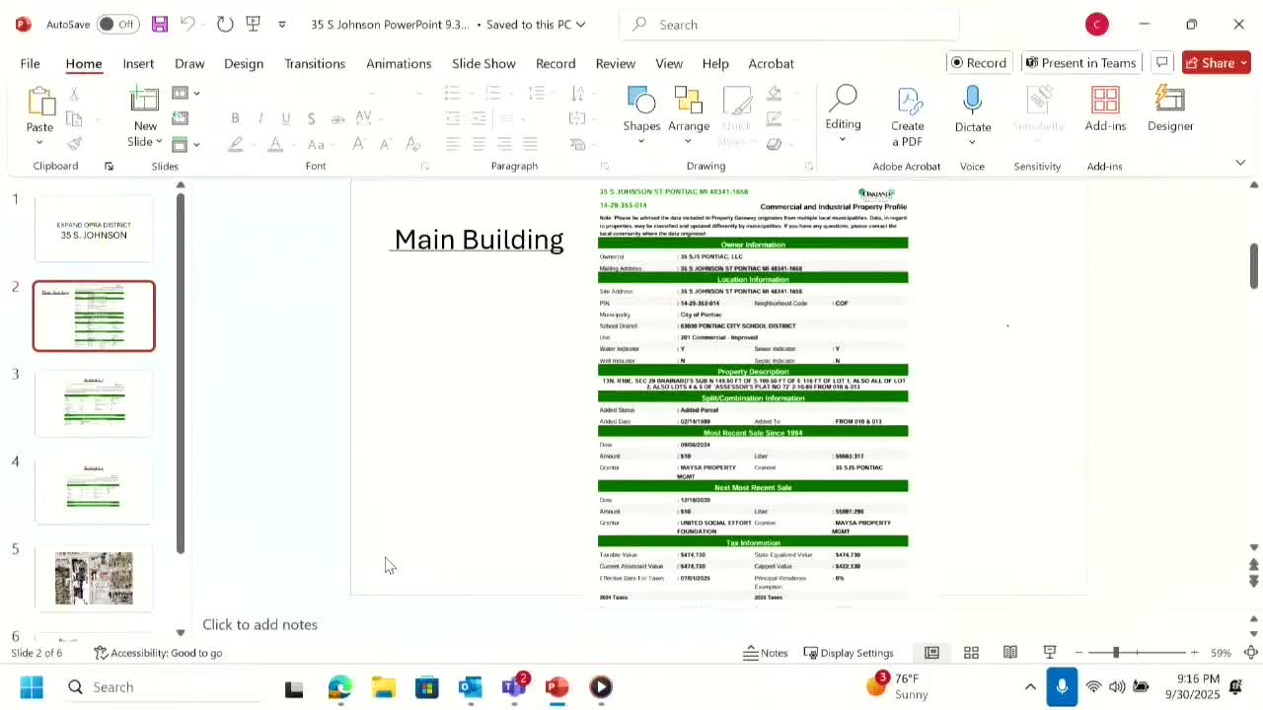Launch the Designer pane
The width and height of the screenshot is (1263, 710).
pos(1170,100)
